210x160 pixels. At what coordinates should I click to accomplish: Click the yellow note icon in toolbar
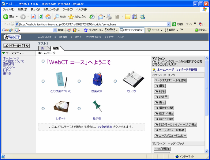pyautogui.click(x=128, y=17)
